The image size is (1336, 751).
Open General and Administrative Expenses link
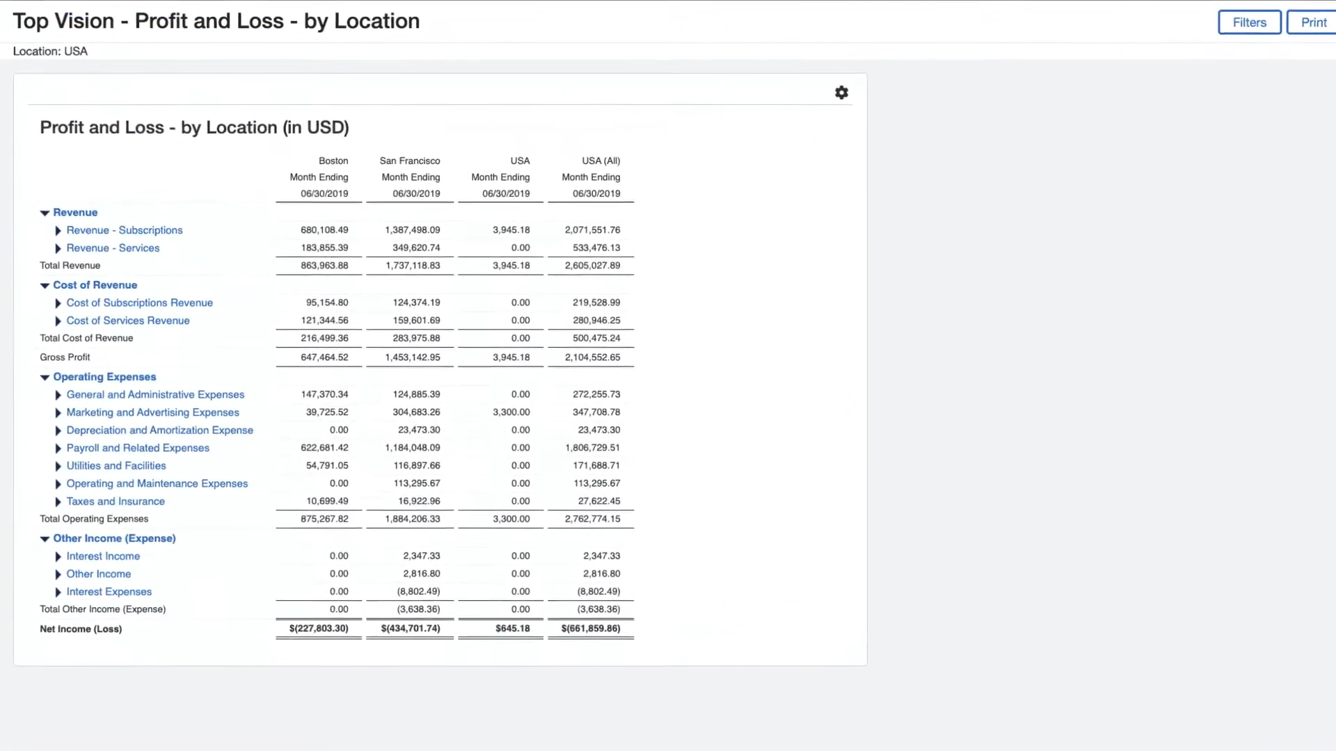click(155, 394)
